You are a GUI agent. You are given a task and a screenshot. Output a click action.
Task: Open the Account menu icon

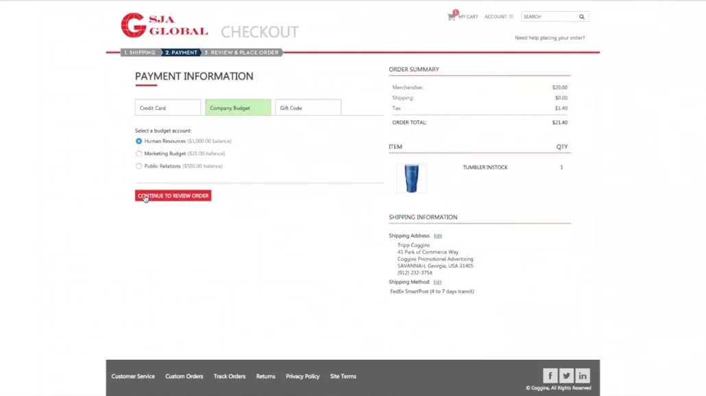pos(511,16)
